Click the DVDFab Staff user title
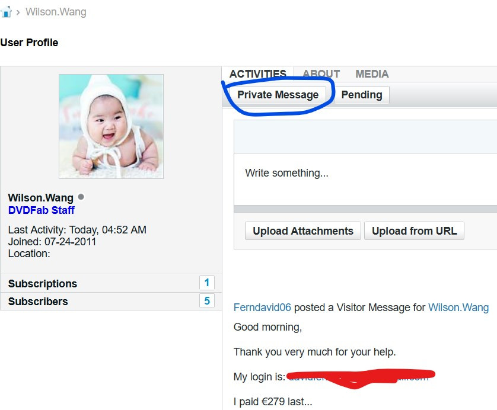 (42, 210)
